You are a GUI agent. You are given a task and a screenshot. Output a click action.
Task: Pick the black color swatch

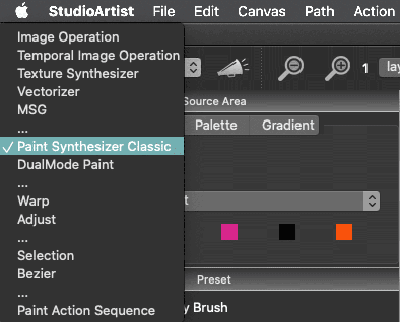[x=287, y=232]
